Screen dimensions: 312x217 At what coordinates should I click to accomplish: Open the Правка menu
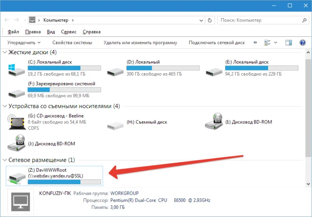point(33,32)
